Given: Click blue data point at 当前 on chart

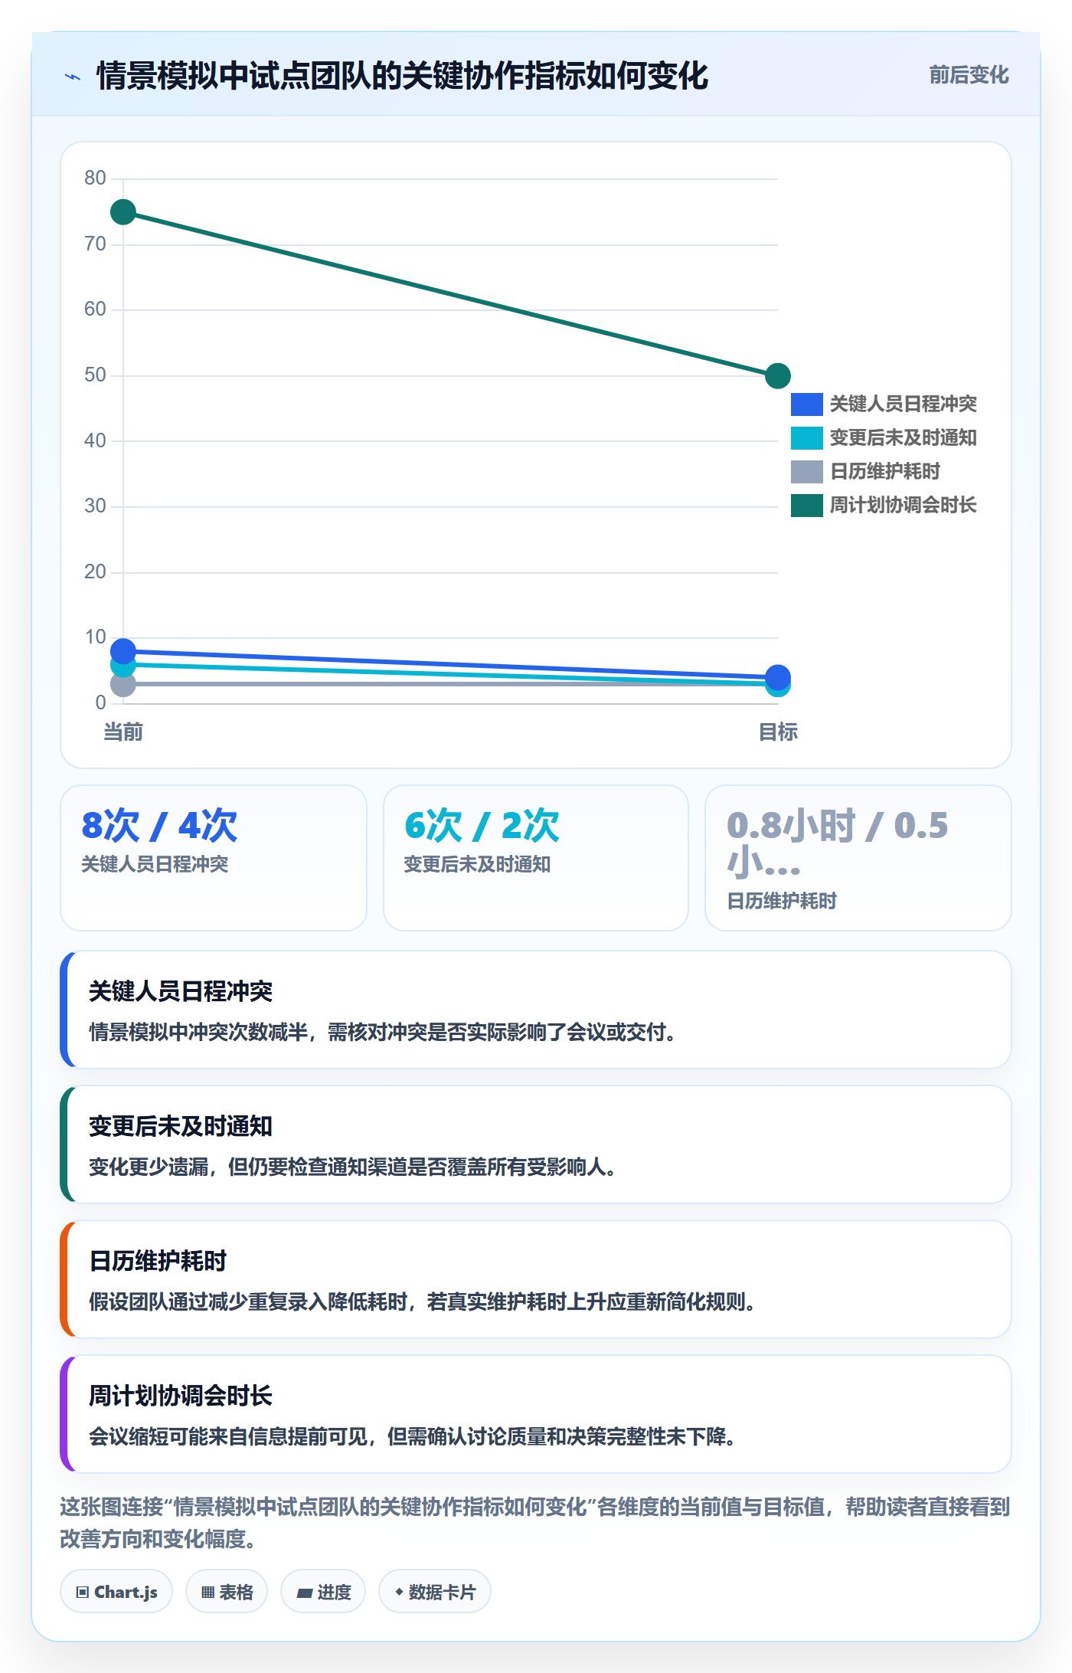Looking at the screenshot, I should coord(123,651).
